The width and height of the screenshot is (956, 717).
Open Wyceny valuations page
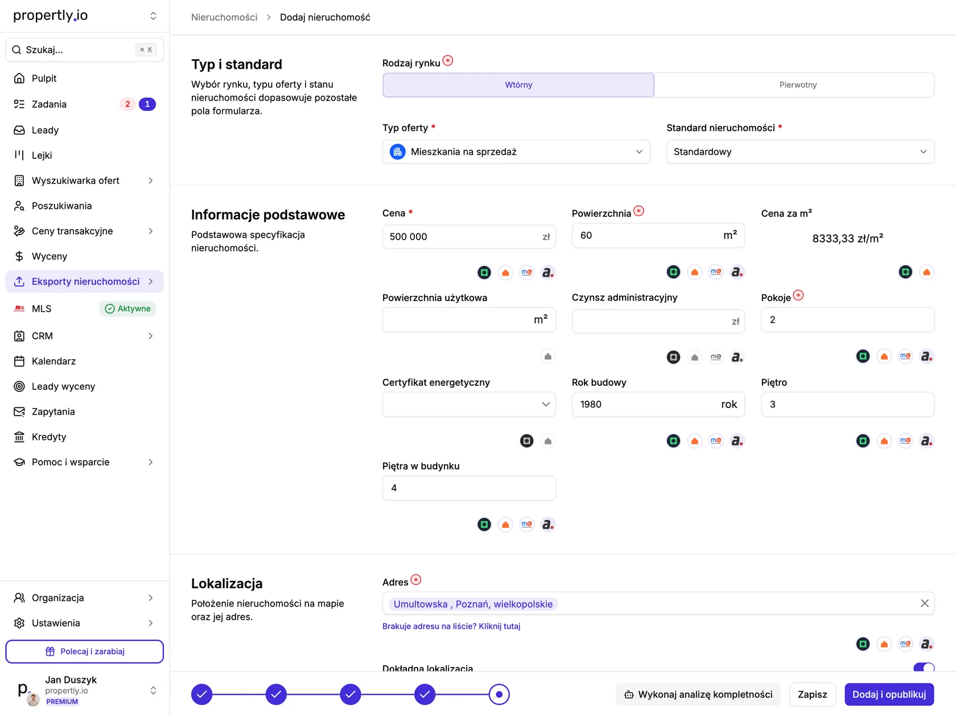tap(84, 256)
